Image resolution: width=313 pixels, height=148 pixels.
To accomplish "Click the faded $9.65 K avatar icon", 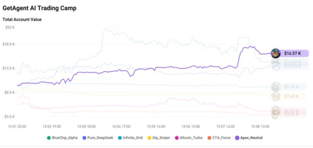I will click(276, 87).
